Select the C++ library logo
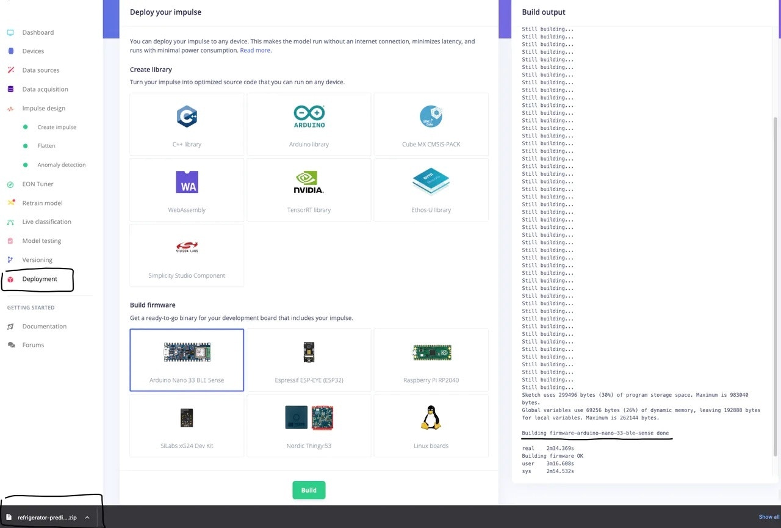 coord(187,116)
